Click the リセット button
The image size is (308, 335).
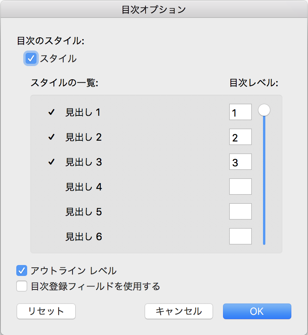46,311
